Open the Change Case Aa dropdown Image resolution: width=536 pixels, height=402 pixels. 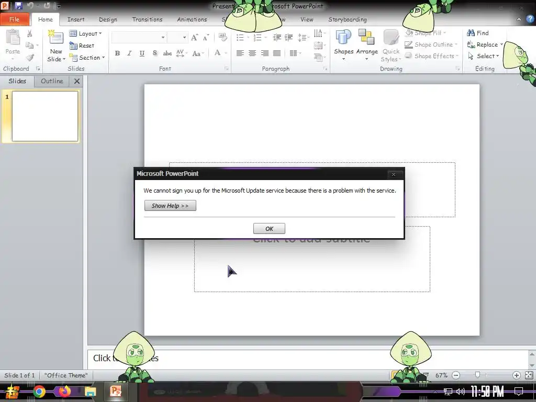(198, 53)
